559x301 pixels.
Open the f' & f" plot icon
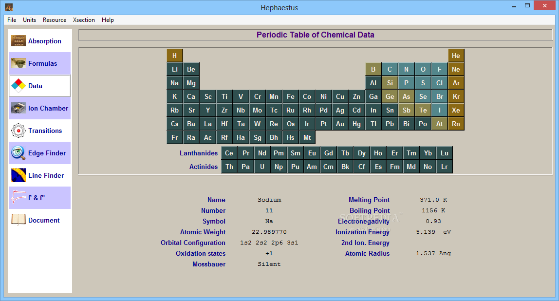pyautogui.click(x=18, y=198)
